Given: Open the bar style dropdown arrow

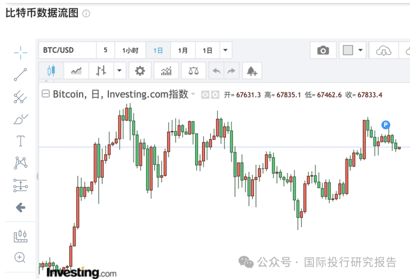Looking at the screenshot, I should click(119, 71).
